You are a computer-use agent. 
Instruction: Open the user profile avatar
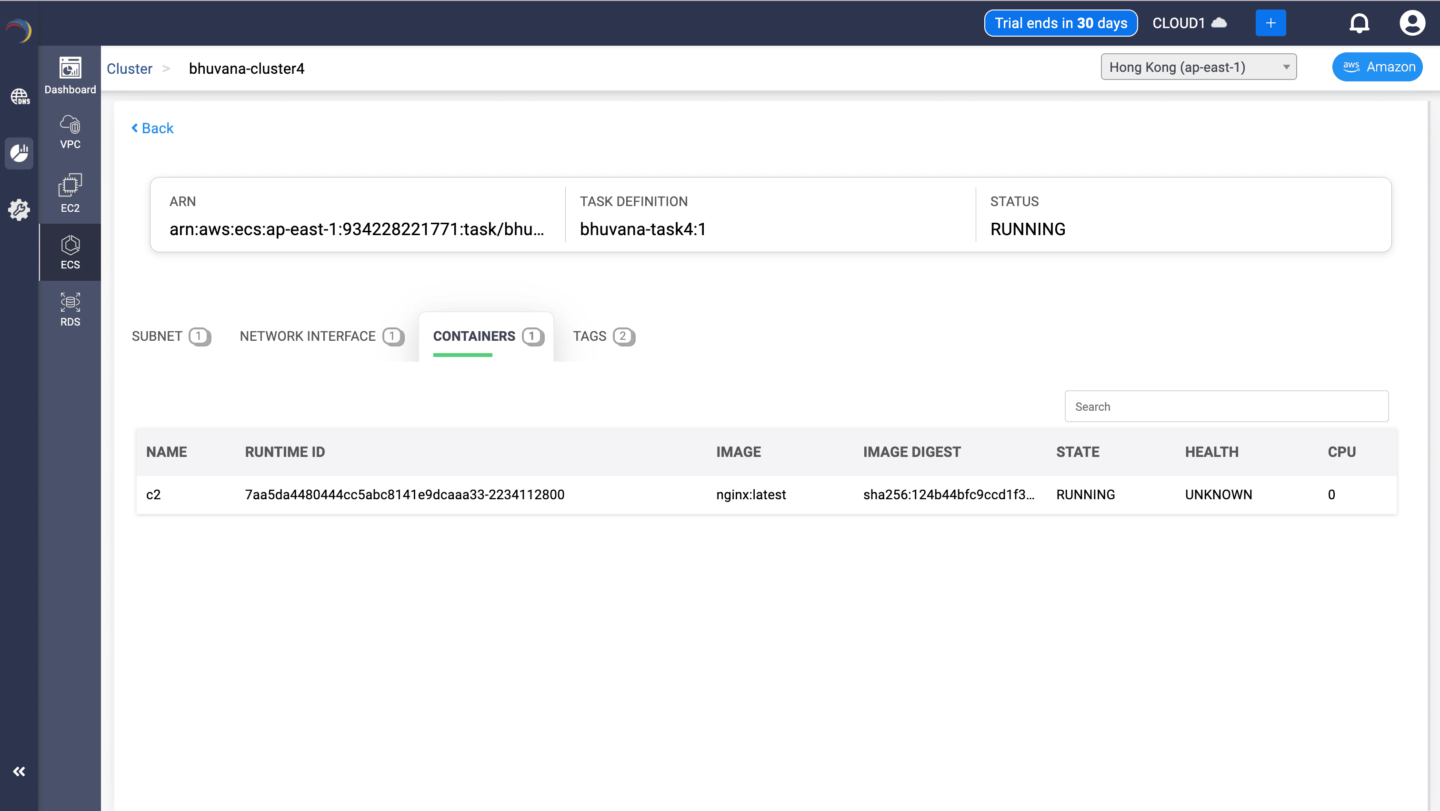pos(1411,23)
